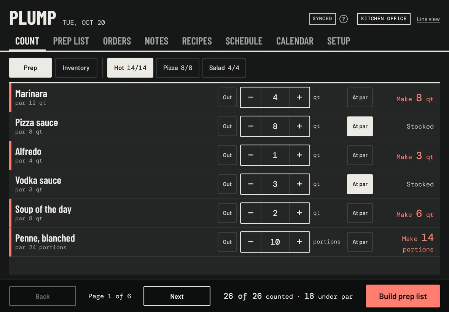This screenshot has height=312, width=449.
Task: Go to the Recipes tab
Action: (x=197, y=41)
